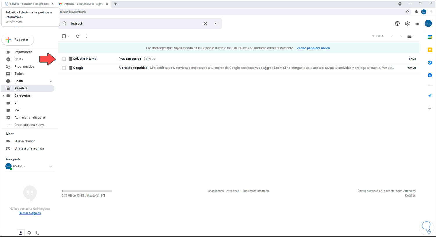This screenshot has height=237, width=436.
Task: Click the get add-ons plus icon
Action: (430, 108)
